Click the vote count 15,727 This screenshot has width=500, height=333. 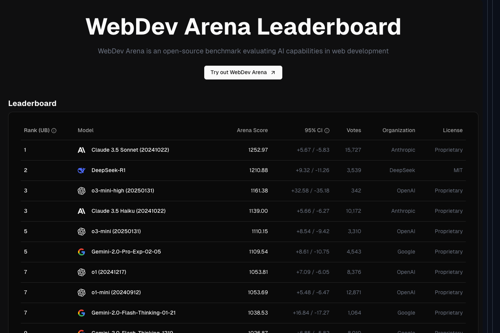tap(353, 150)
